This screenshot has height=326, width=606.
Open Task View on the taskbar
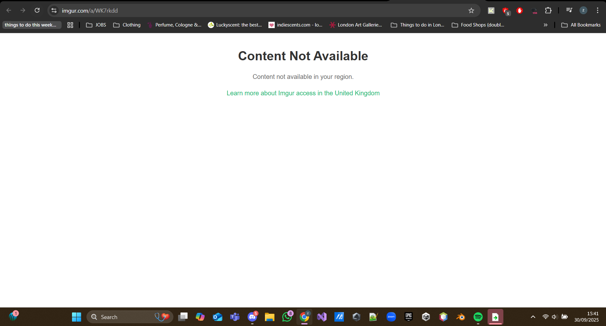click(x=183, y=317)
